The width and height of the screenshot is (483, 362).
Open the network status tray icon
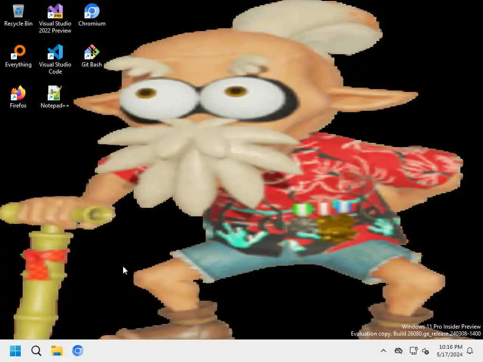point(413,351)
